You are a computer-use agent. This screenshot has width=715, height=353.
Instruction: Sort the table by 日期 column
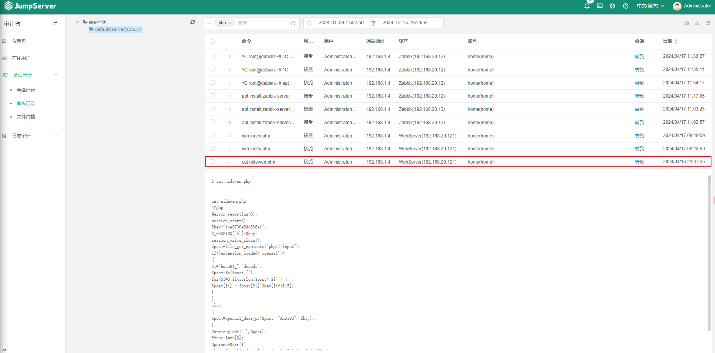pyautogui.click(x=676, y=41)
